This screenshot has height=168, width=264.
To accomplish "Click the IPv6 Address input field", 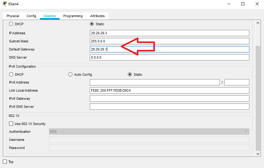I will 155,82.
